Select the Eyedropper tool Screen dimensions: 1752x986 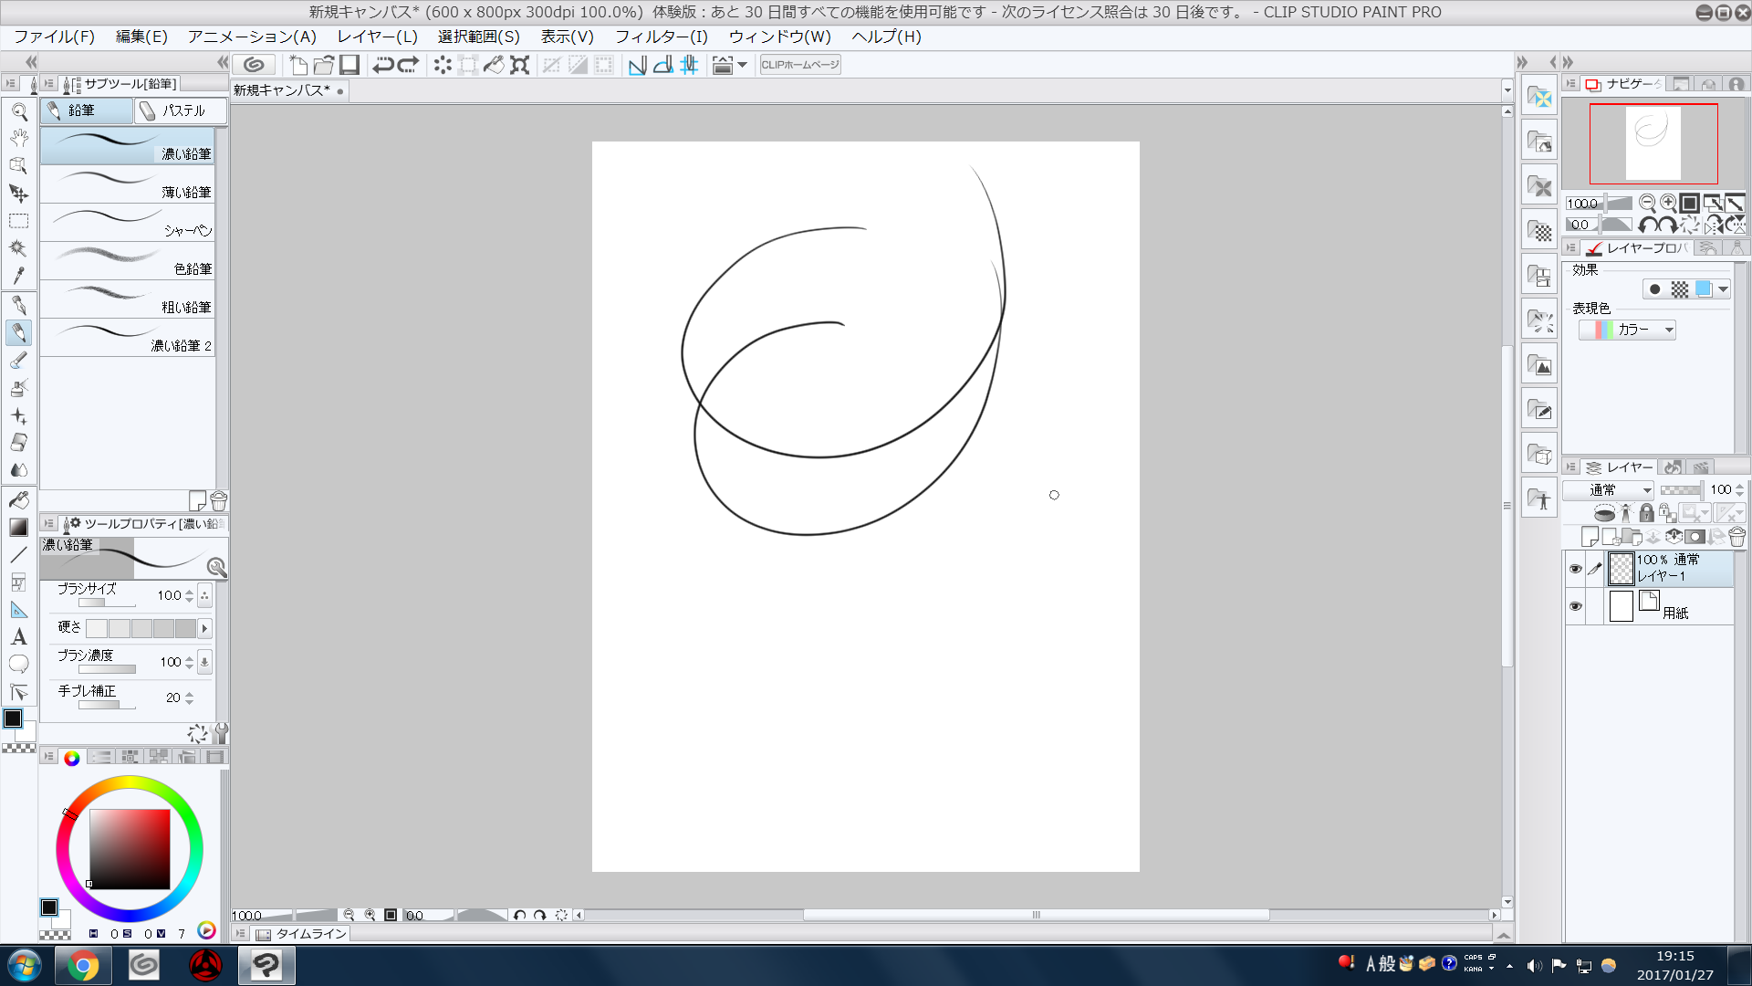18,276
